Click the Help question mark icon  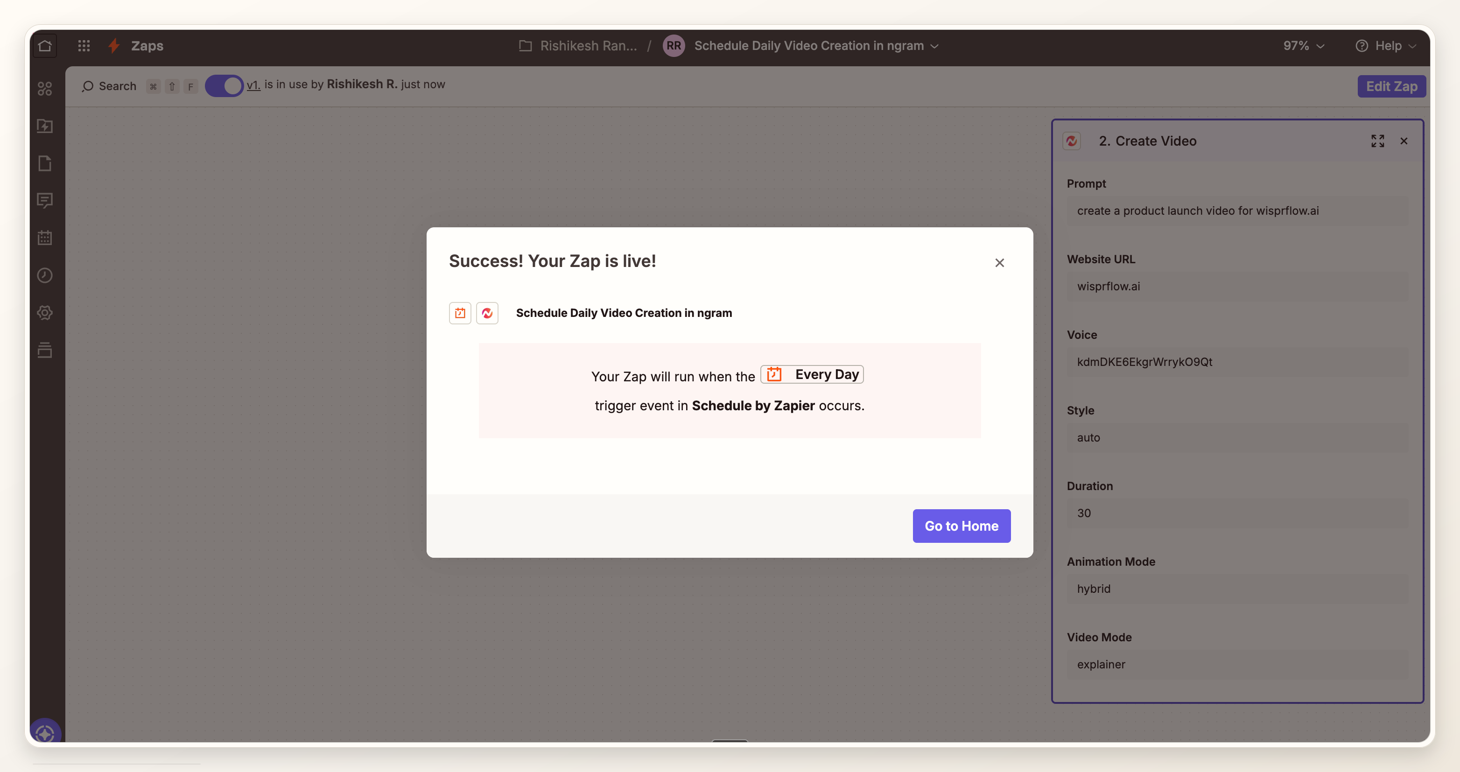click(1362, 45)
